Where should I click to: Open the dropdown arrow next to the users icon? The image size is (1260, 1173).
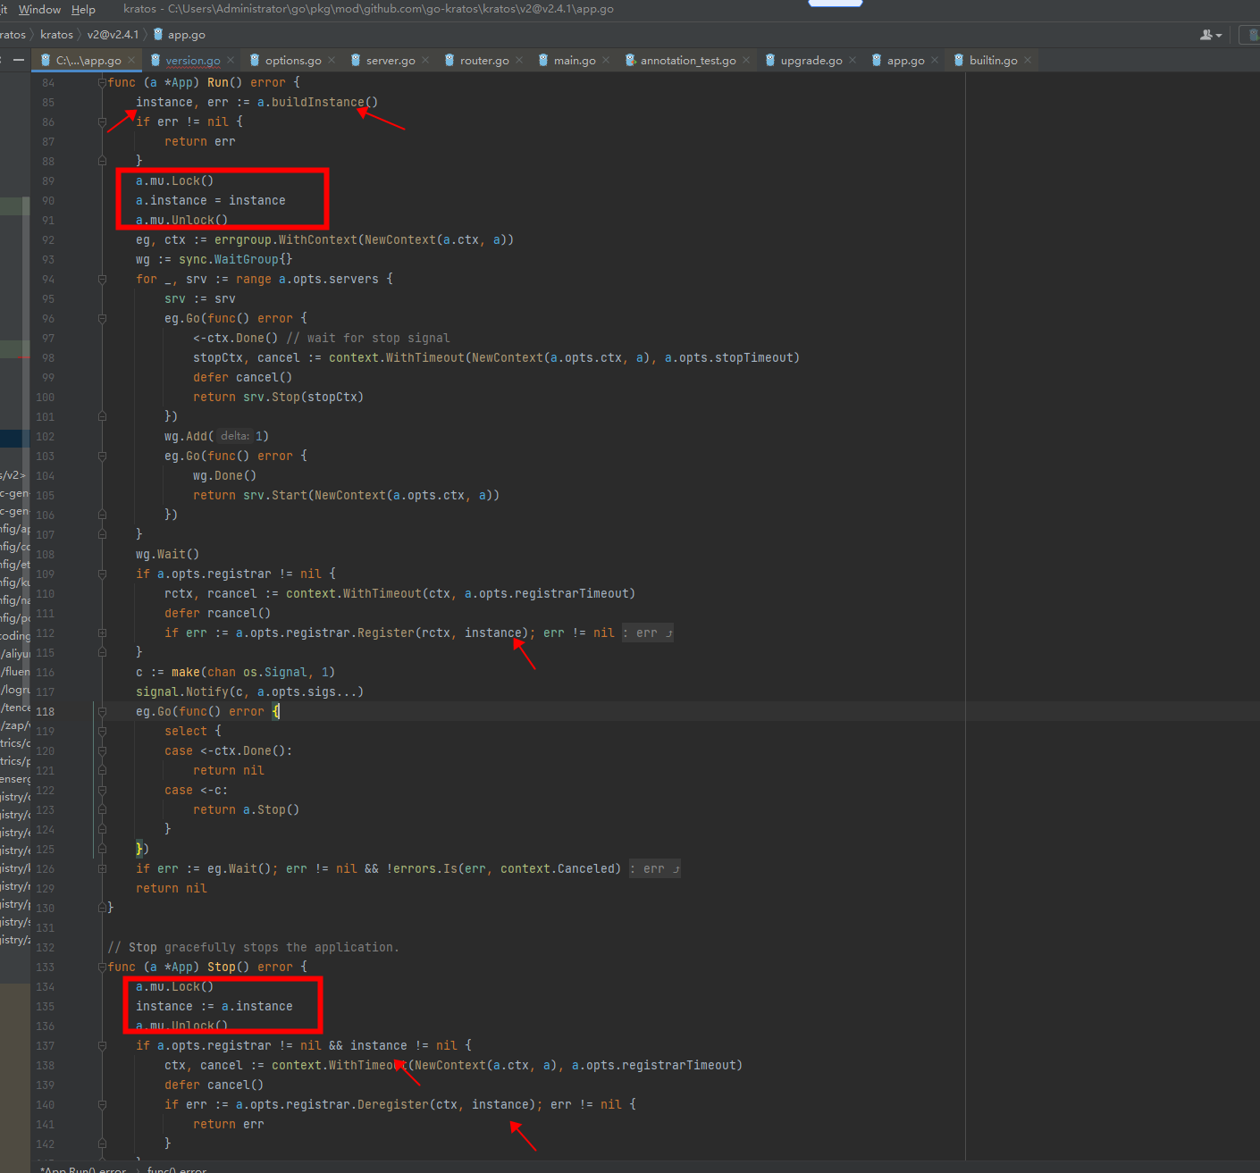point(1218,35)
